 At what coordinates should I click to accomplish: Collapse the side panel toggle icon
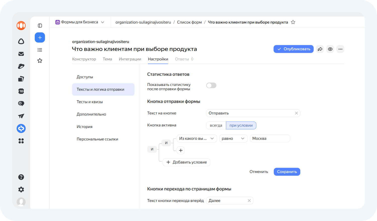[40, 26]
